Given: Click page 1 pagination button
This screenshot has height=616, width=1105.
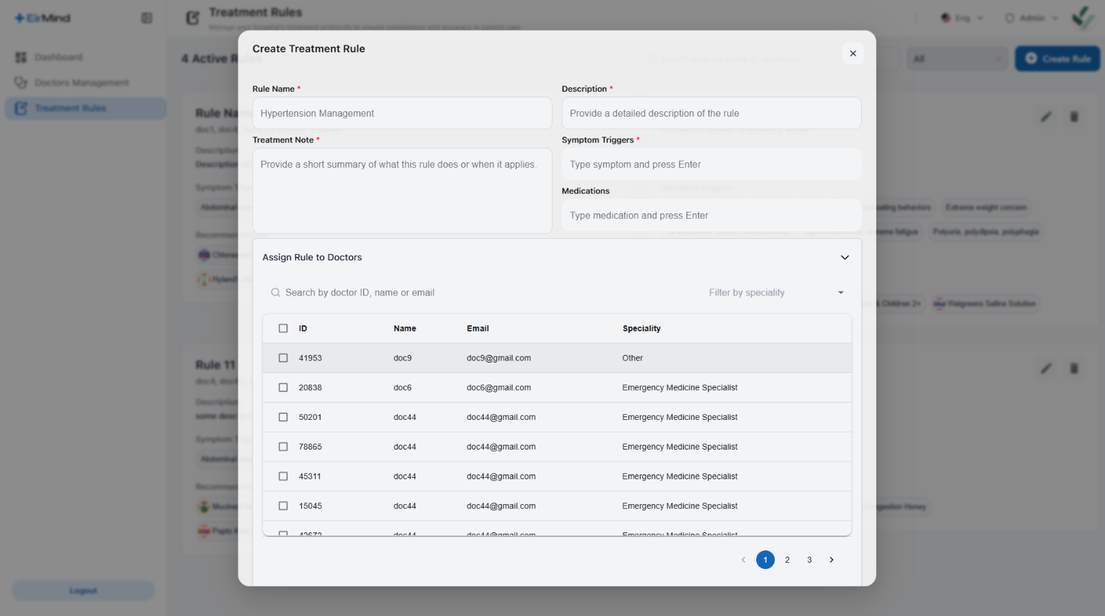Looking at the screenshot, I should coord(765,560).
